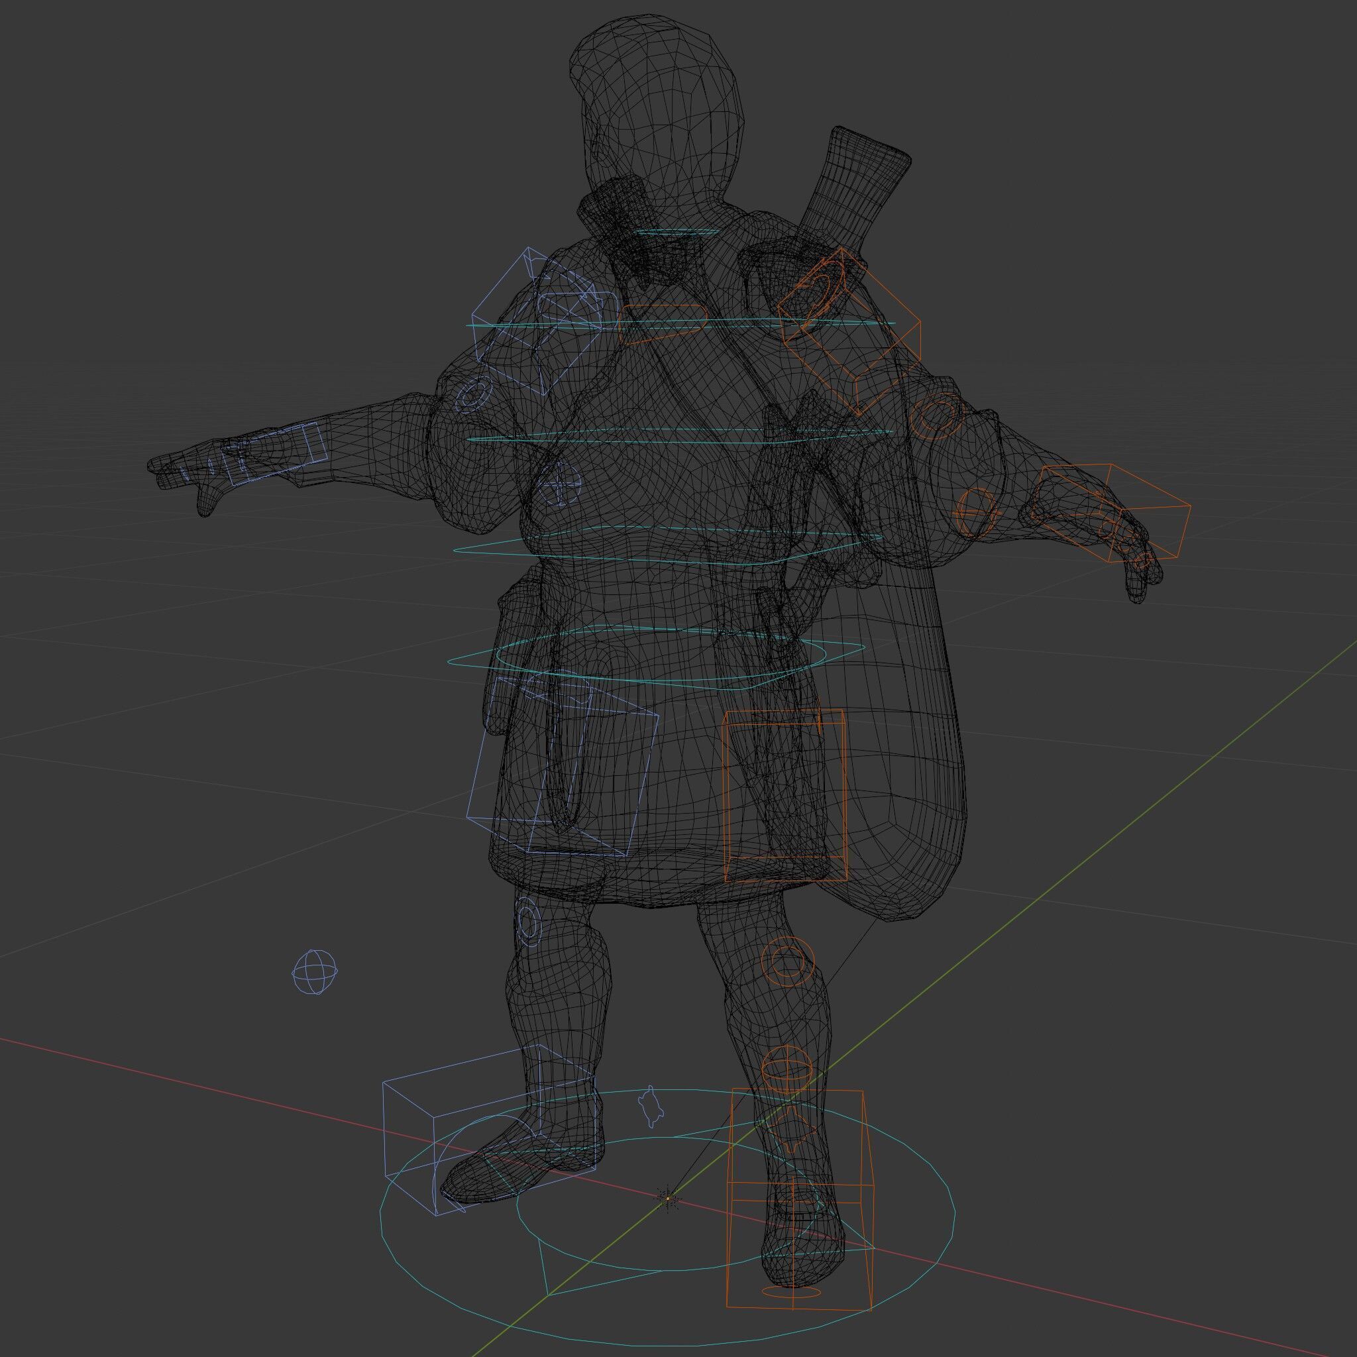Viewport: 1357px width, 1357px height.
Task: Select the orange thigh box control
Action: click(785, 796)
